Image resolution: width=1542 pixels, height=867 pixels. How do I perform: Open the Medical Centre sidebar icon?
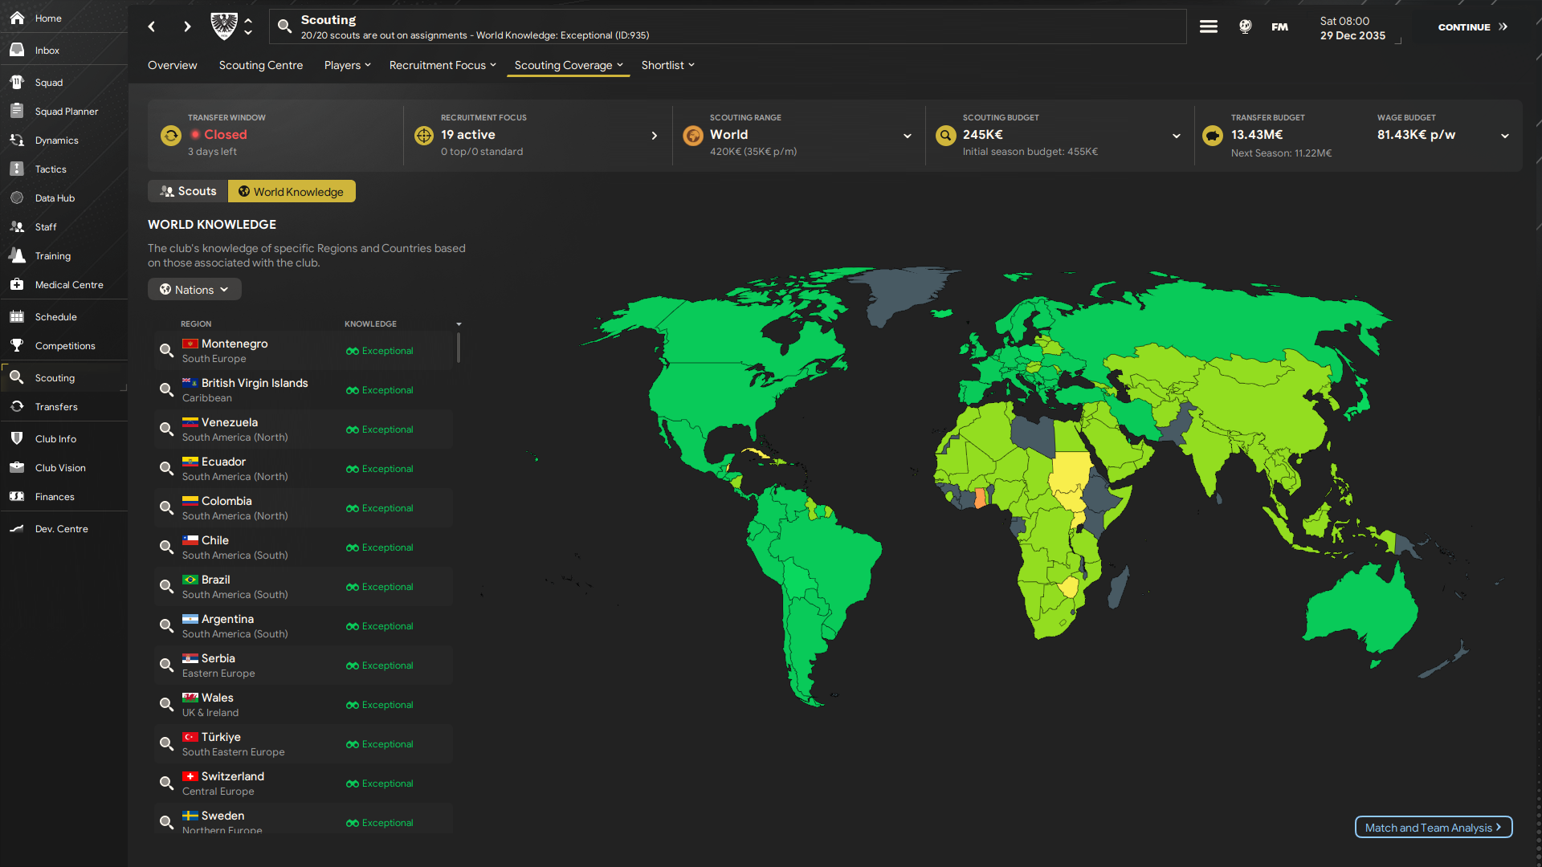(x=17, y=284)
